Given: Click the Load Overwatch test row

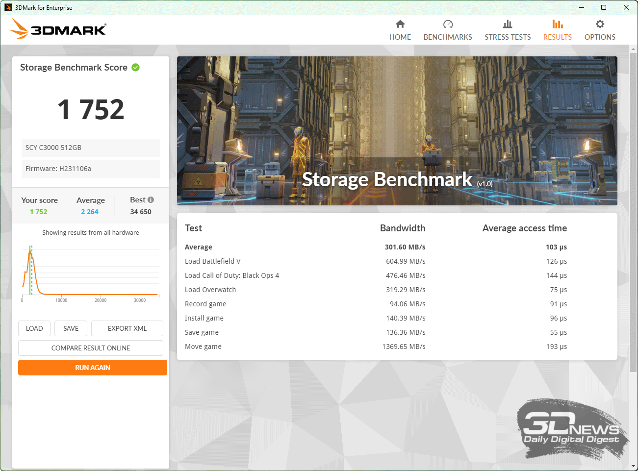Looking at the screenshot, I should click(x=397, y=290).
